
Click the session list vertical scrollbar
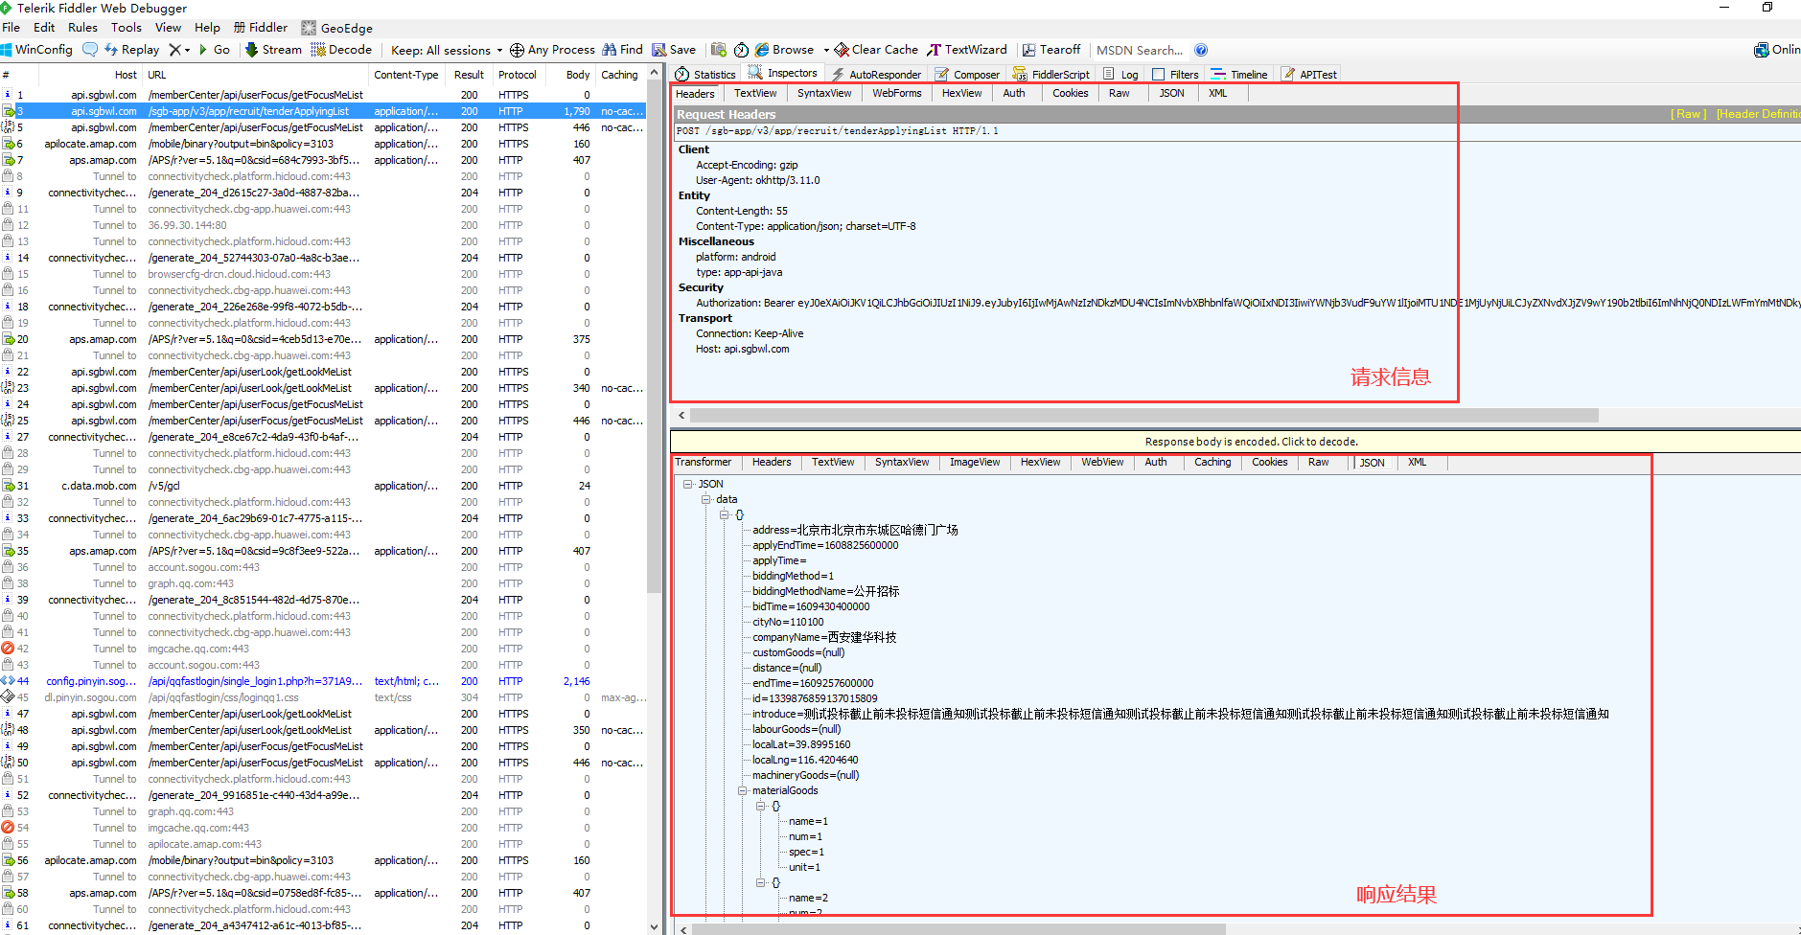(x=655, y=335)
